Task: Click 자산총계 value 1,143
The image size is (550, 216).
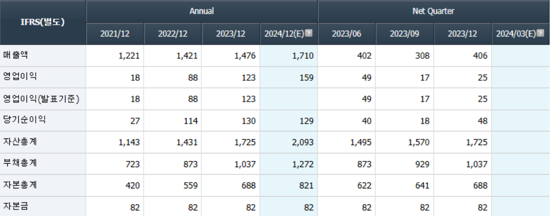Action: click(129, 143)
